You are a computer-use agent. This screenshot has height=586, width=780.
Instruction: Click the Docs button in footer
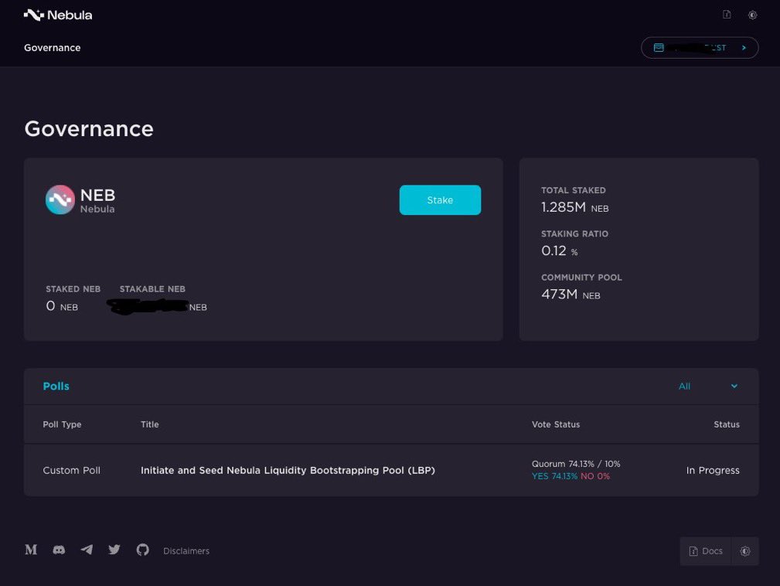[x=705, y=550]
